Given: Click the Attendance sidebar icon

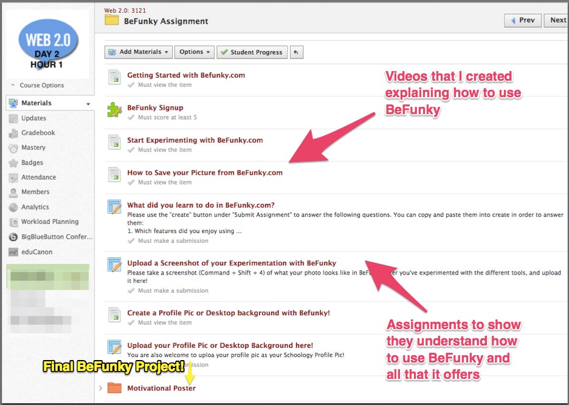Looking at the screenshot, I should pyautogui.click(x=13, y=178).
